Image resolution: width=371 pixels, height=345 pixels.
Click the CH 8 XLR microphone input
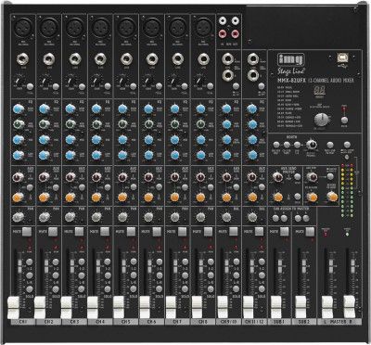(204, 28)
